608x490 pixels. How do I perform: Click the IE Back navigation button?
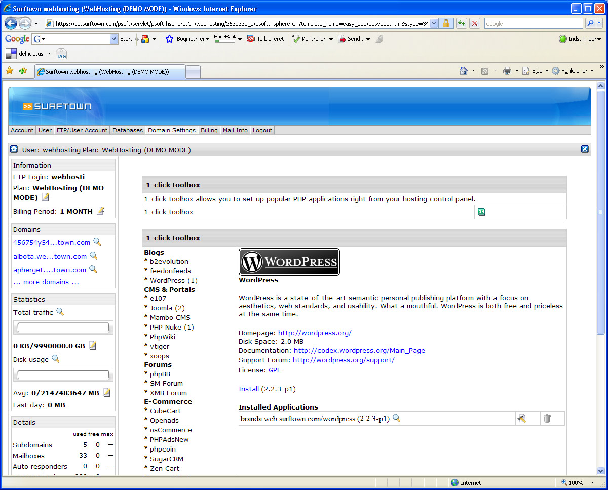coord(11,23)
